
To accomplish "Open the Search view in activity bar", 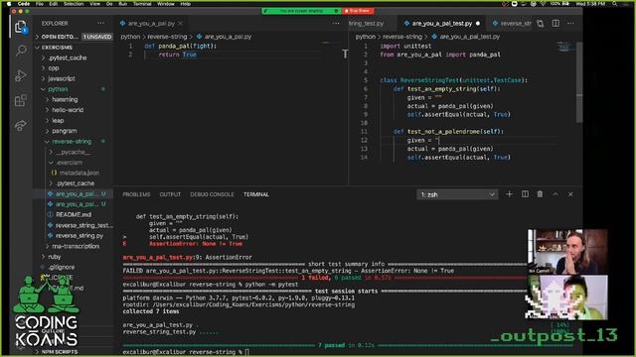I will click(21, 51).
